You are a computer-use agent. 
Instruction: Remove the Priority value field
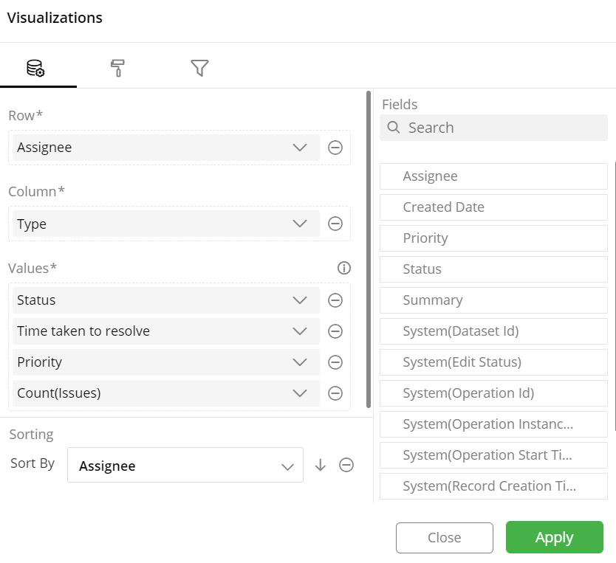(335, 362)
